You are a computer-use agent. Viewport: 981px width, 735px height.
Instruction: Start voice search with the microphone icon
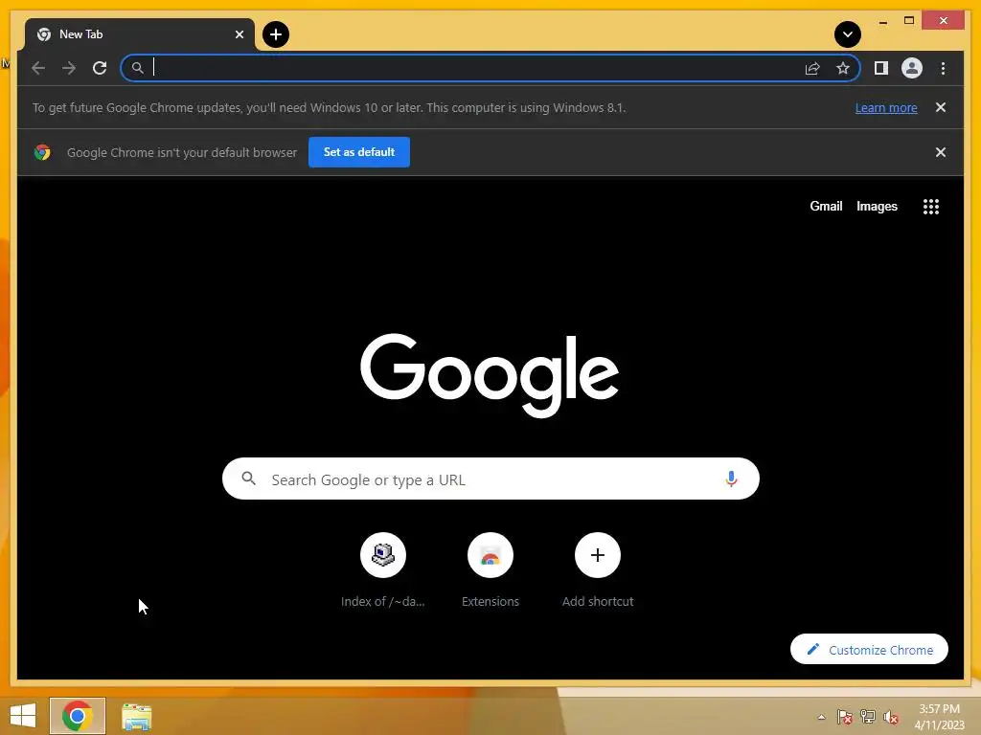click(x=731, y=479)
